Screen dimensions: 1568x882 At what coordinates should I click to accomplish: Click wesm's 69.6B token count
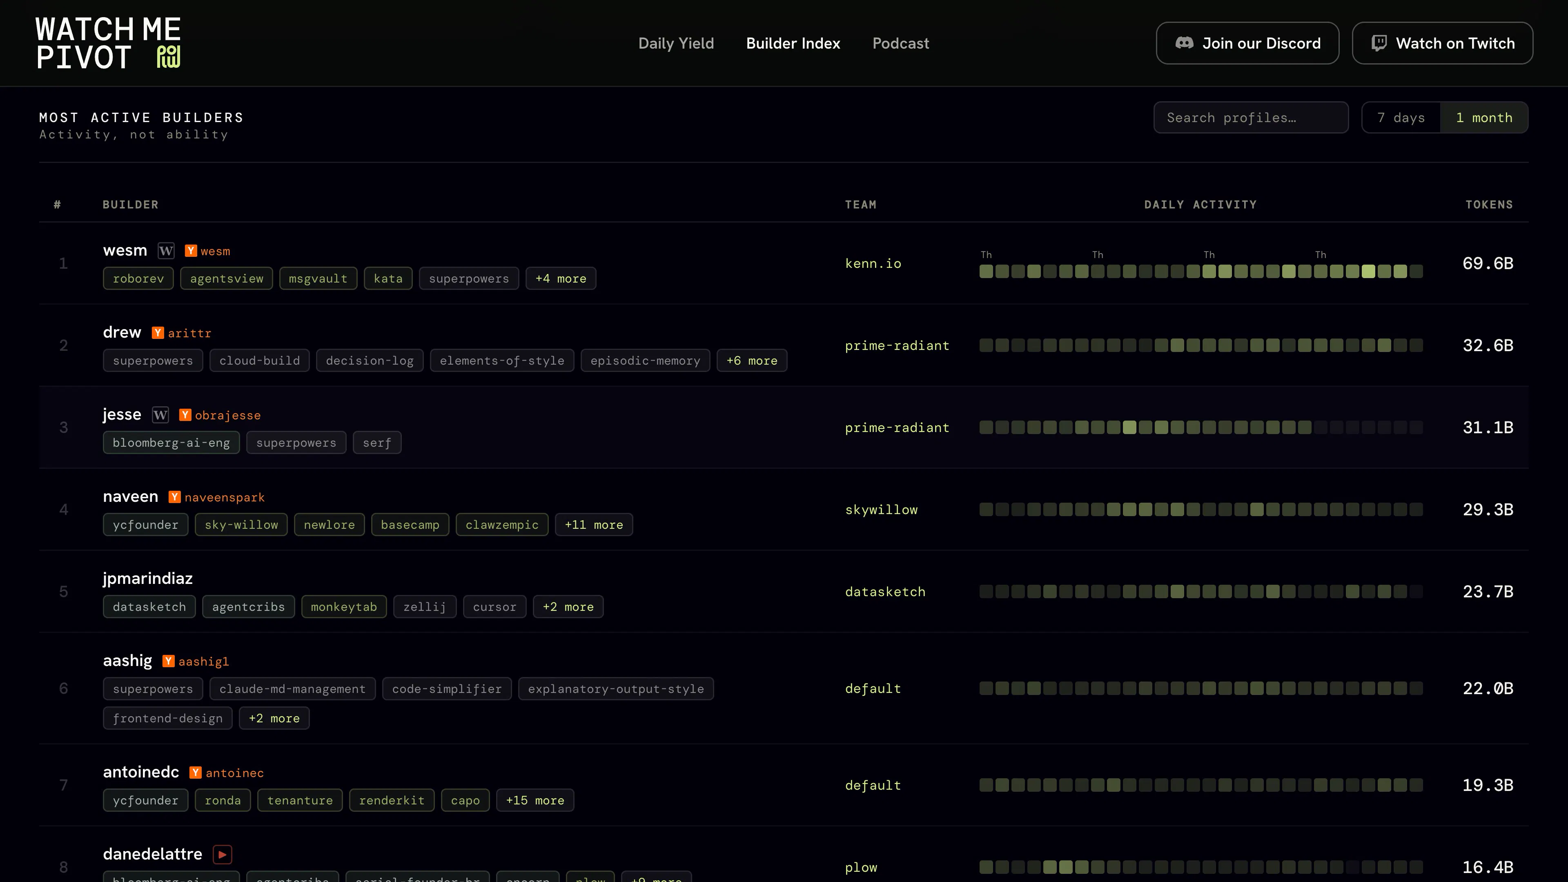pyautogui.click(x=1488, y=263)
